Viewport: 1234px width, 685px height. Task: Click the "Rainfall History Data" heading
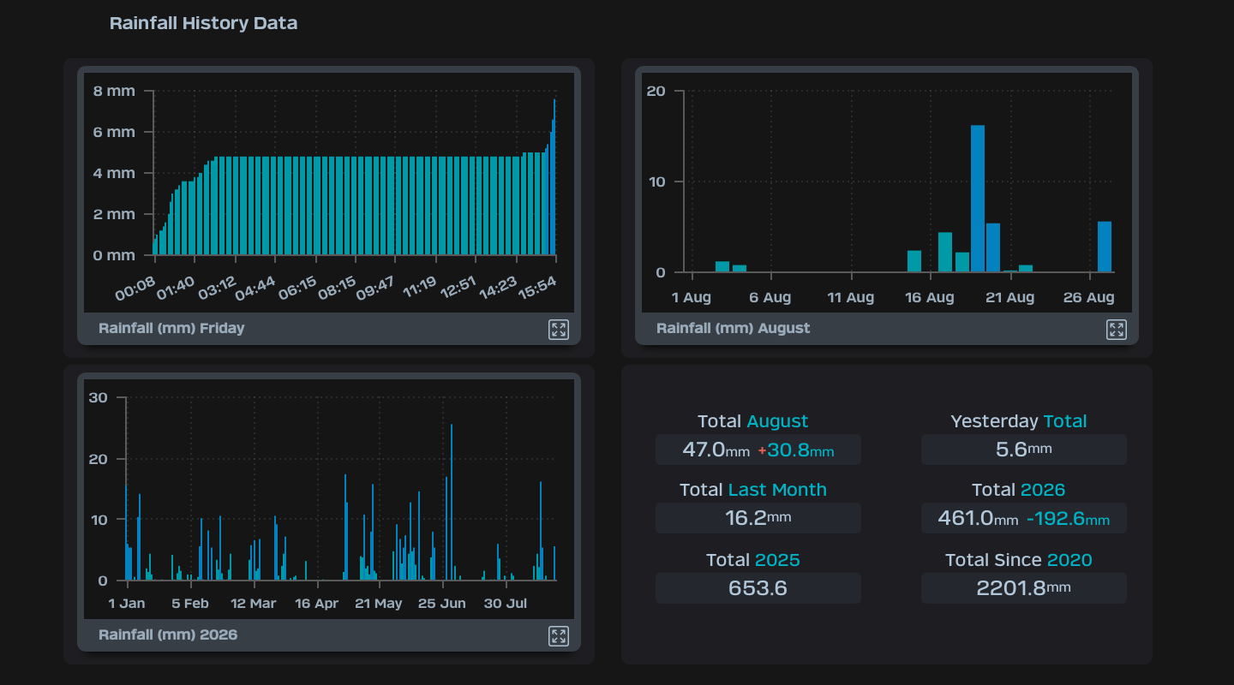pos(204,23)
